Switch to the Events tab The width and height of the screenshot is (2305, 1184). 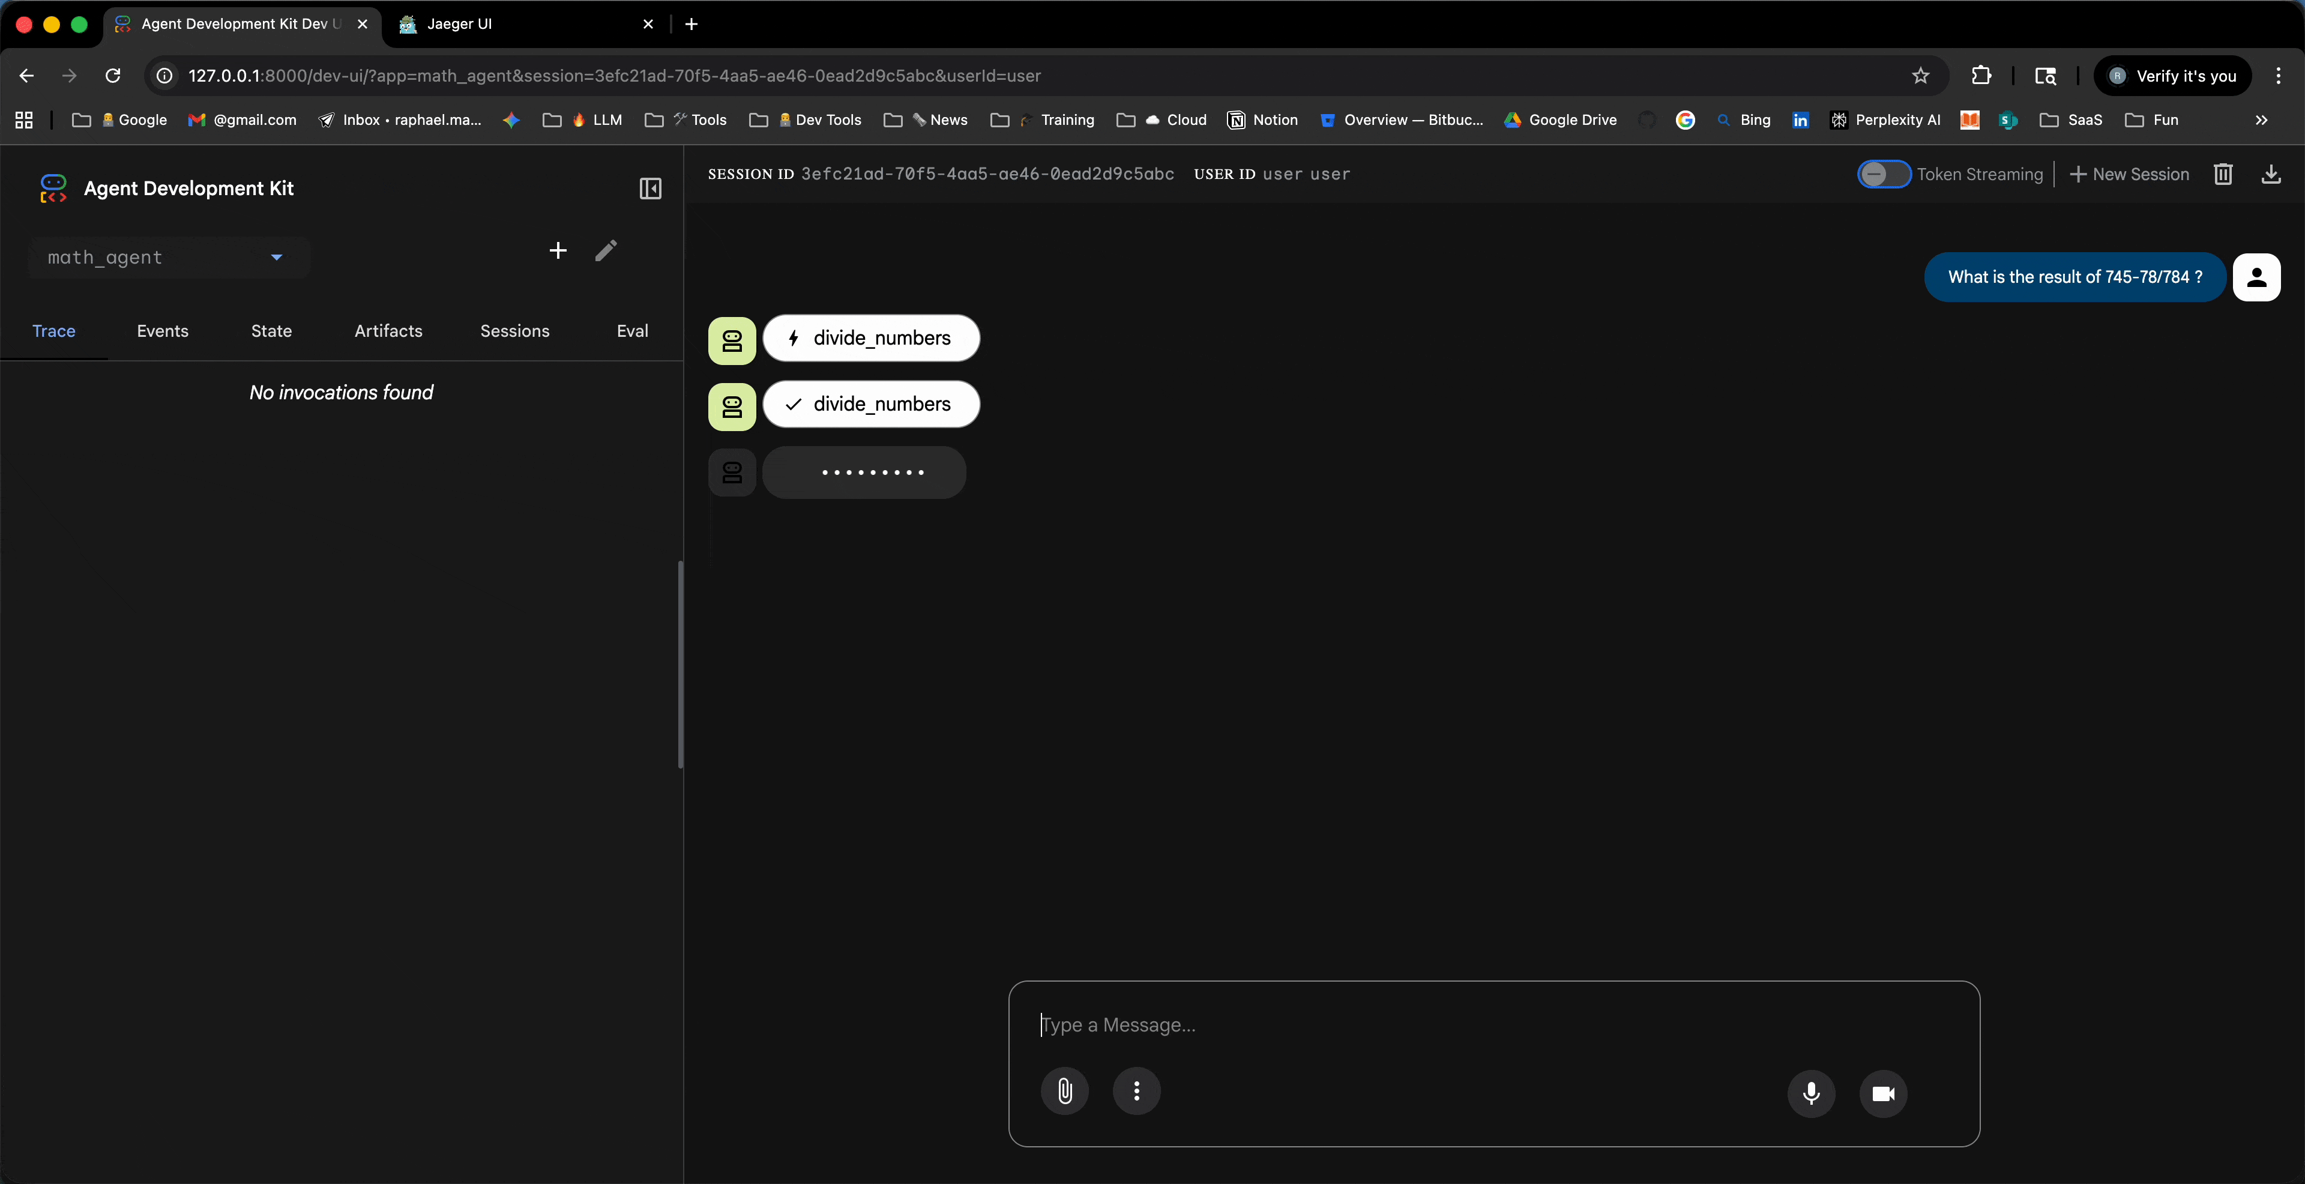click(x=162, y=331)
